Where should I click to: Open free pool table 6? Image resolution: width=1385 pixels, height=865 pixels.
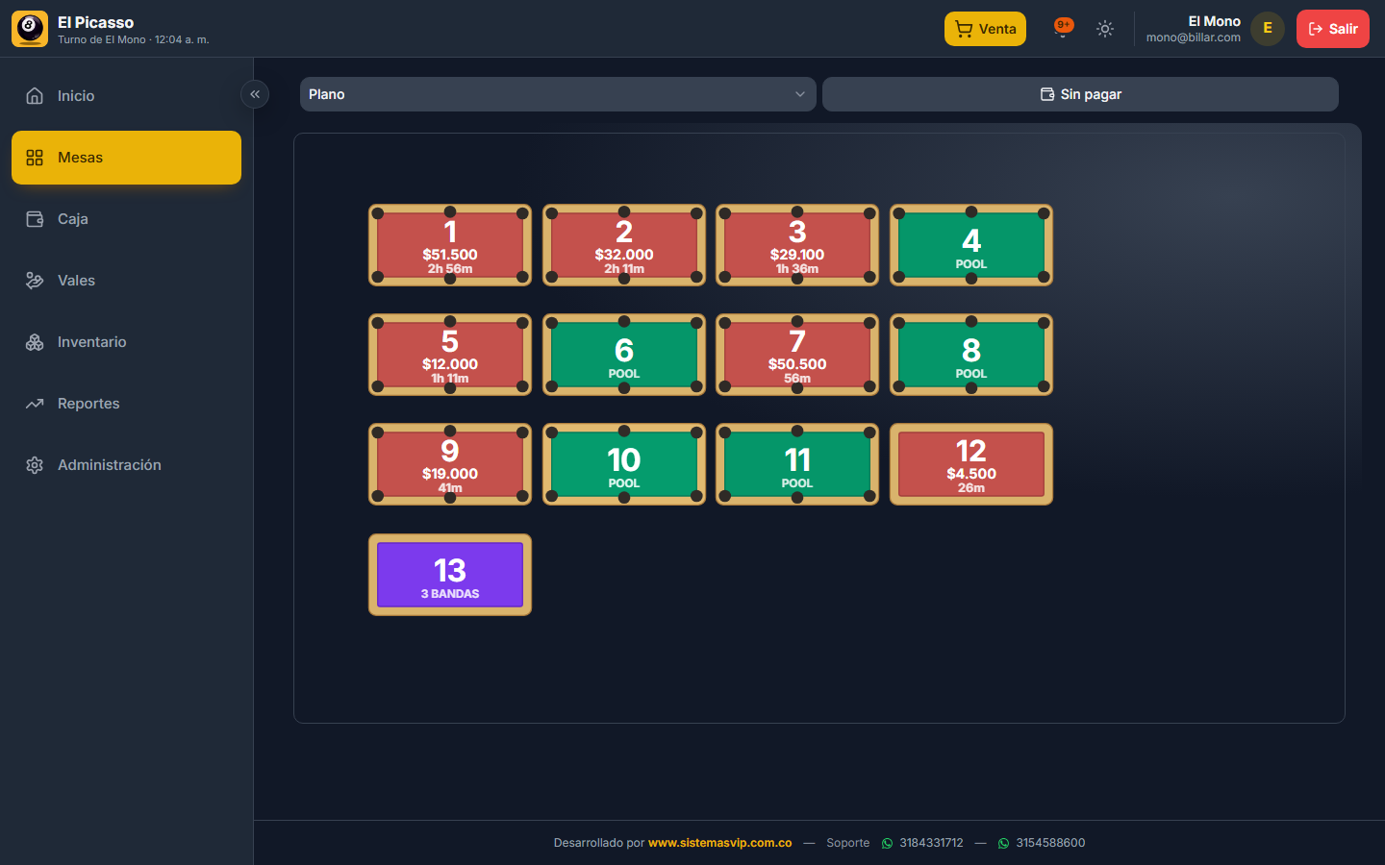[624, 355]
